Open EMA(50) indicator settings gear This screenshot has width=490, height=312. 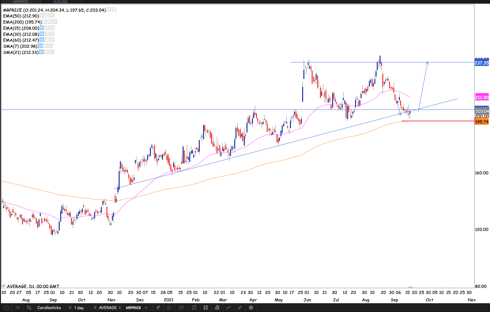(47, 16)
